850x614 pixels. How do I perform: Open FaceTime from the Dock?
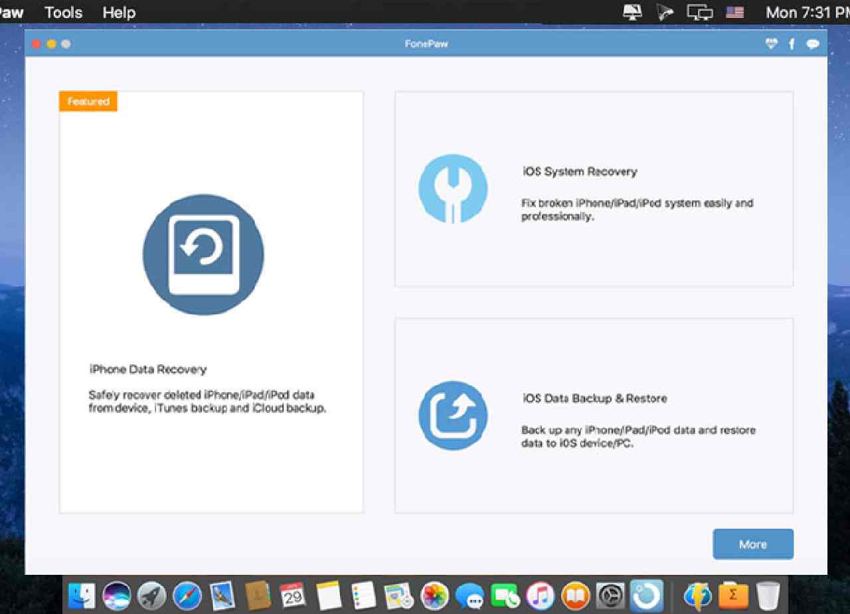point(506,595)
